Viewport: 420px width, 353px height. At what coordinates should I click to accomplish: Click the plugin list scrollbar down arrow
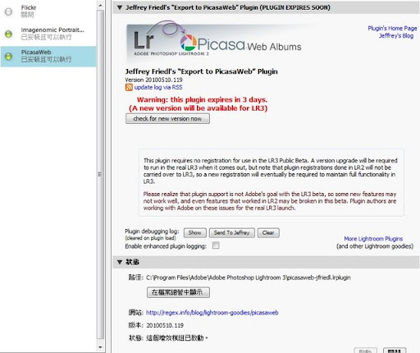click(100, 347)
